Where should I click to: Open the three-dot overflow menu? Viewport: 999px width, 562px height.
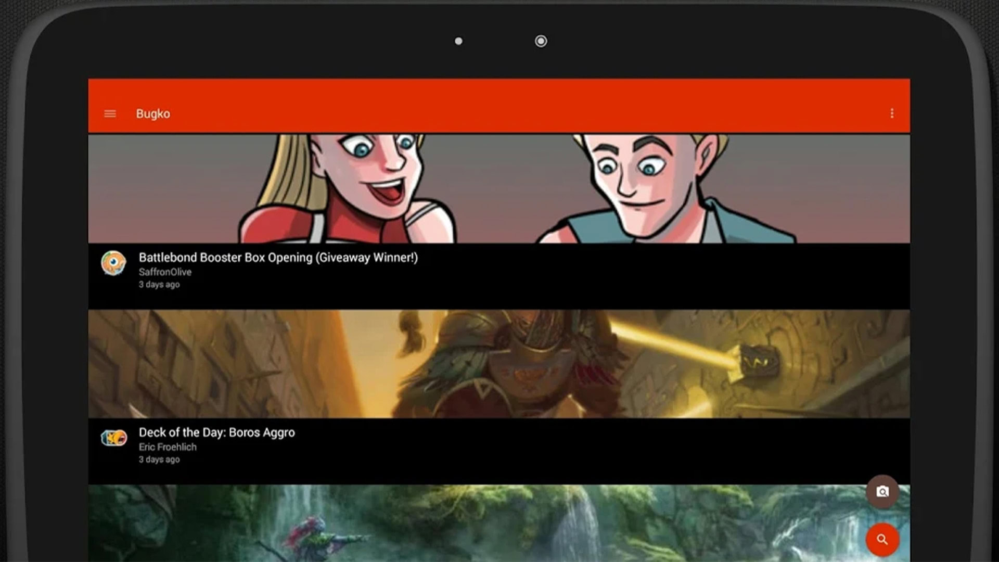(892, 113)
